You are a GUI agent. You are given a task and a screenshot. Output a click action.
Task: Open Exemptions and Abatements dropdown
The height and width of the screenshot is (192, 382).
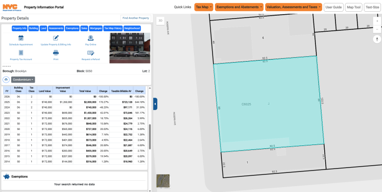(239, 7)
